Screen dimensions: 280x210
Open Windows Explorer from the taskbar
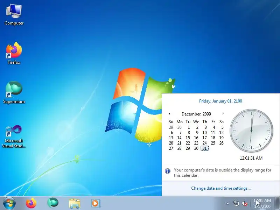click(x=75, y=203)
